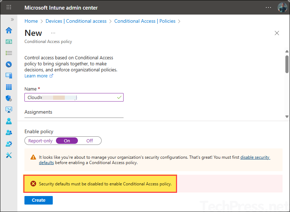Click the vertical scrollbar in the policy pane
The image size is (290, 212).
[287, 65]
